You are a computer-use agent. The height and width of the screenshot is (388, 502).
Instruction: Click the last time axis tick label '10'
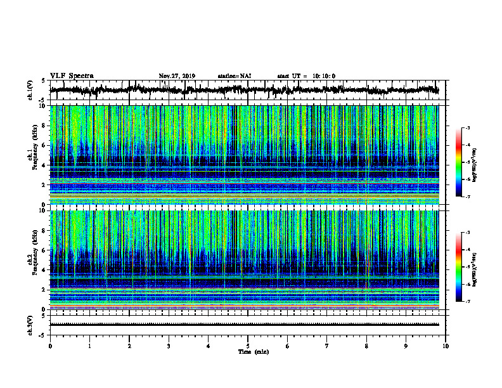coord(446,346)
